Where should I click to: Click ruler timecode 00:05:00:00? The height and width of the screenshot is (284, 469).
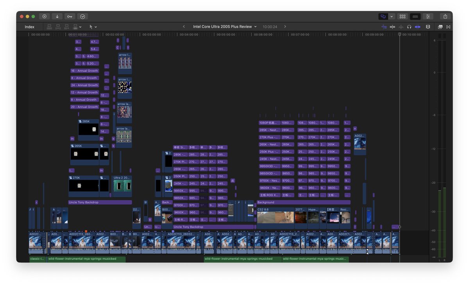click(x=227, y=34)
